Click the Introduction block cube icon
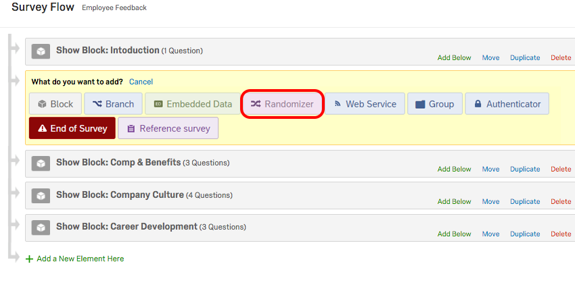Viewport: 575px width, 287px height. click(x=41, y=51)
